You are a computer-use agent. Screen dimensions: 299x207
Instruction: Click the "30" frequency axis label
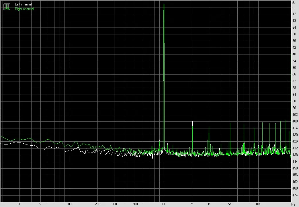pyautogui.click(x=19, y=204)
